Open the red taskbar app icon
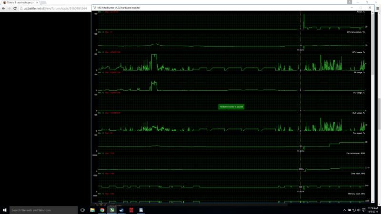Screen dimensions: 381x214 pyautogui.click(x=131, y=210)
